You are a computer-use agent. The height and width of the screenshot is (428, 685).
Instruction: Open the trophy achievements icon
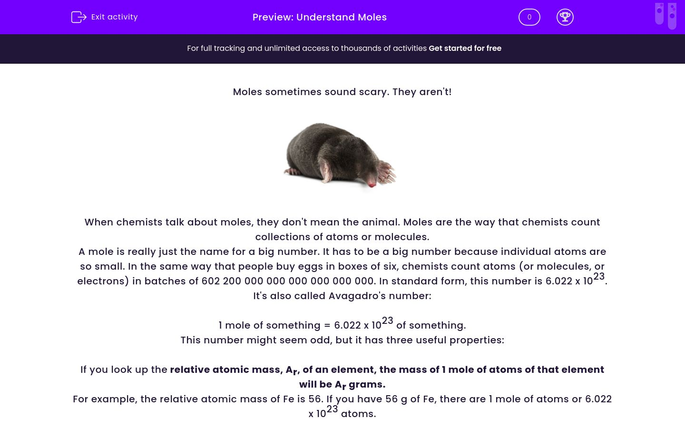pyautogui.click(x=565, y=17)
